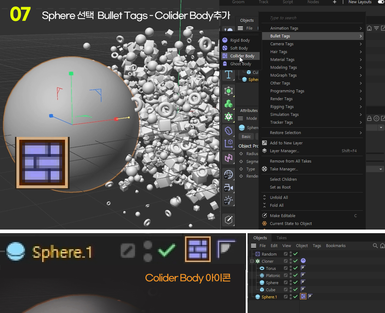This screenshot has height=313, width=385.
Task: Choose Ghost Body from the submenu
Action: pyautogui.click(x=240, y=64)
